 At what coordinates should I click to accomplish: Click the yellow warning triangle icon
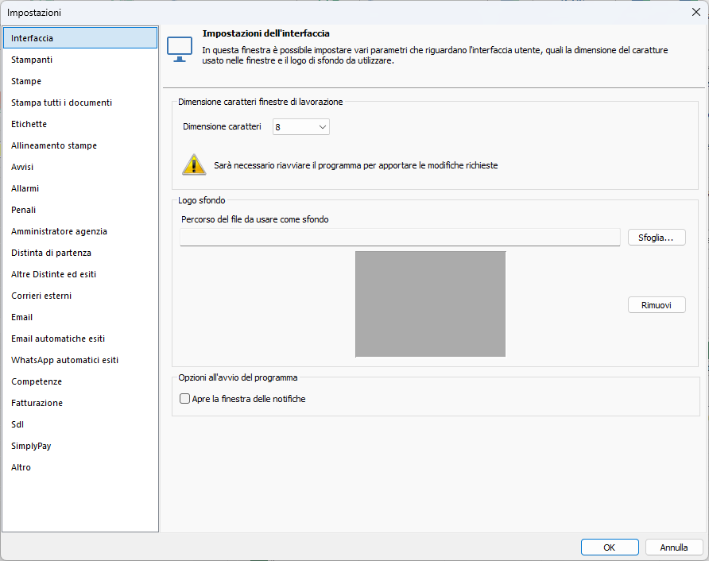[x=193, y=164]
